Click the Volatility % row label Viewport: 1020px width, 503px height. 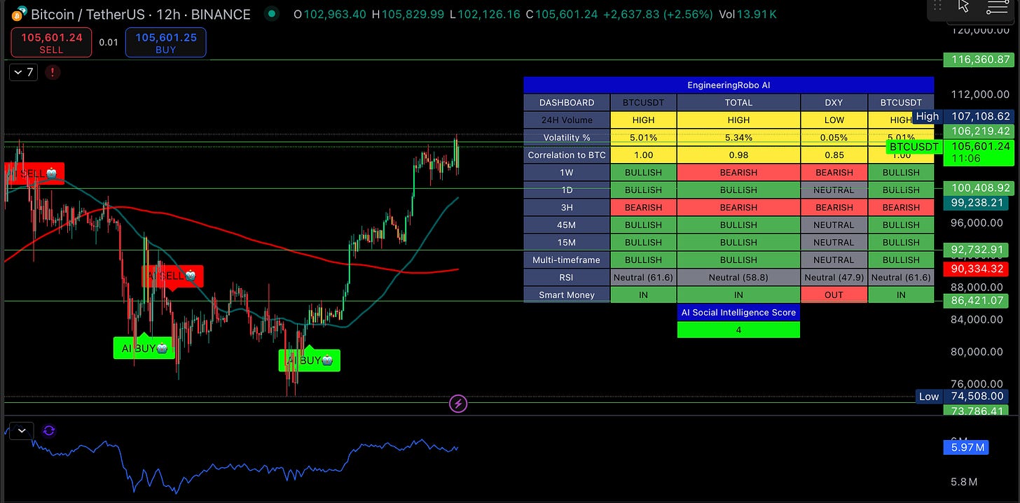point(567,137)
